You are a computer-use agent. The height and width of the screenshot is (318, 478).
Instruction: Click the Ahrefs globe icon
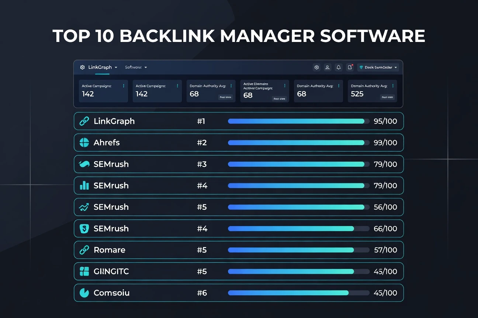84,142
